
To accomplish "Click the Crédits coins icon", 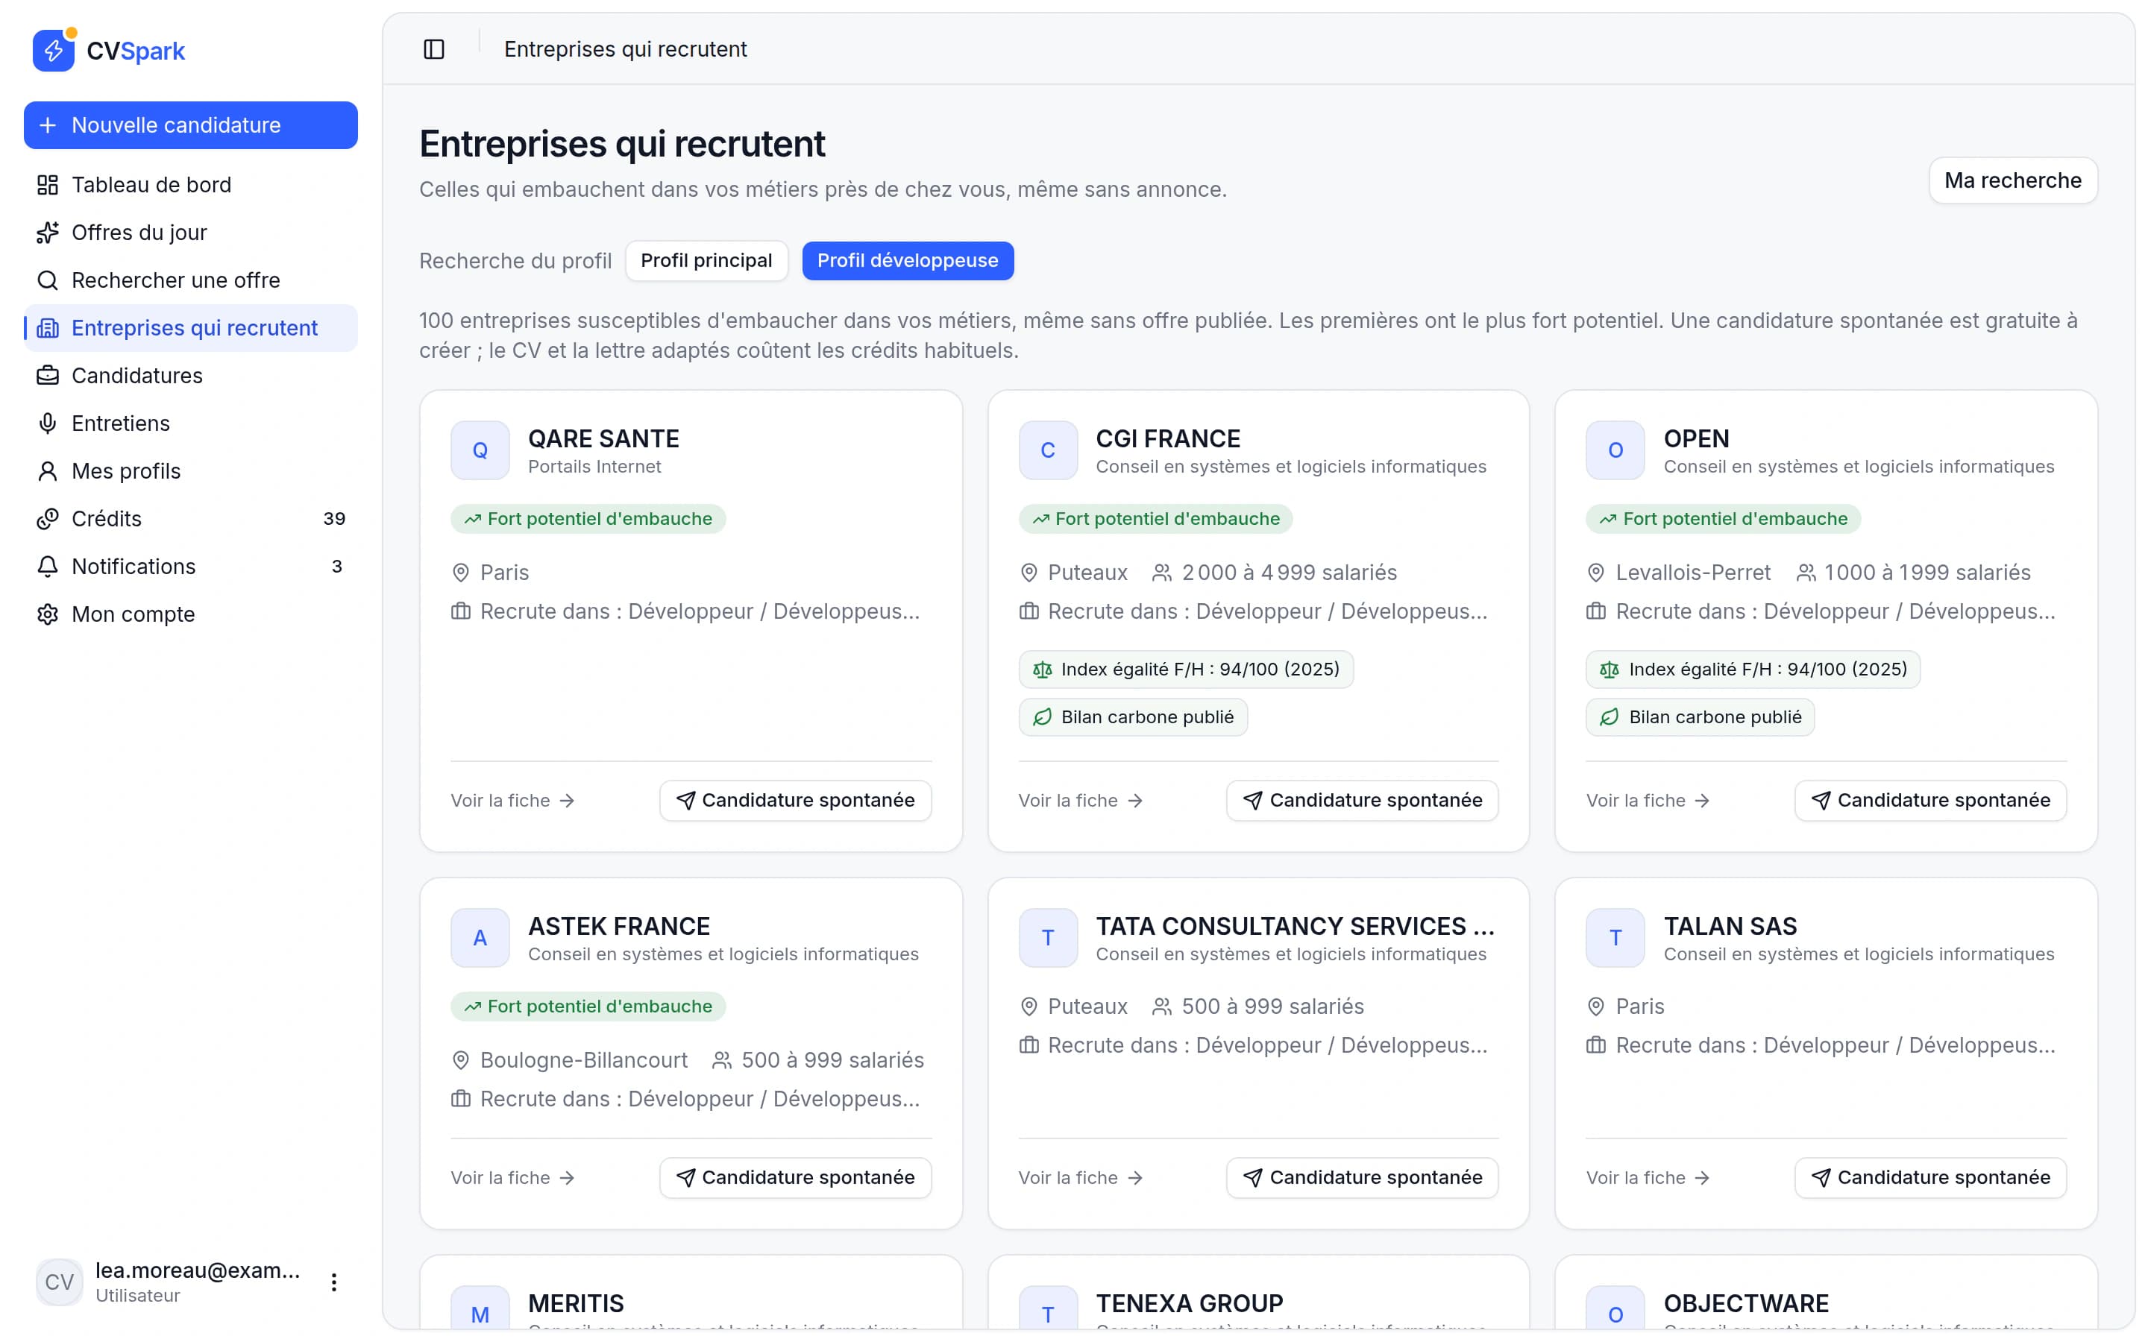I will pos(48,519).
